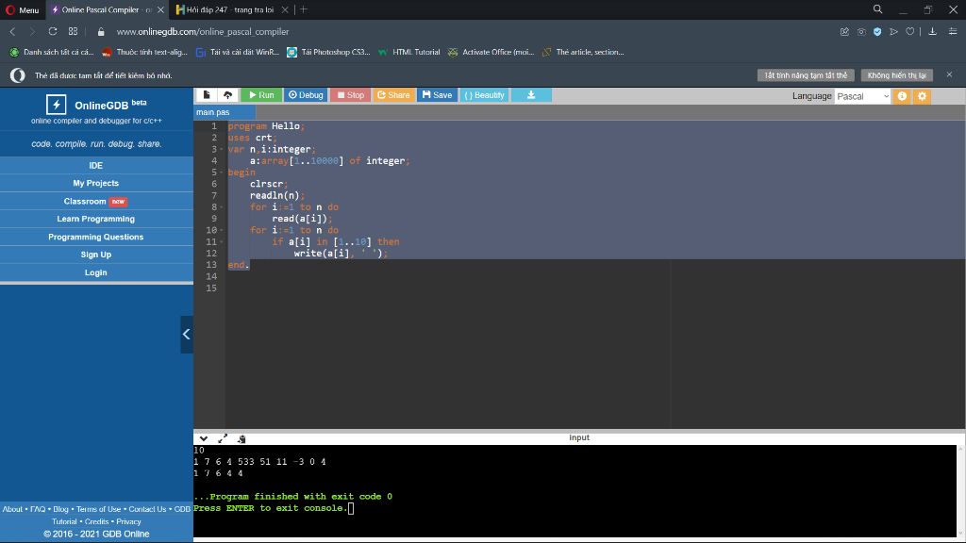Open the Speed Dial start page grid

pyautogui.click(x=73, y=31)
